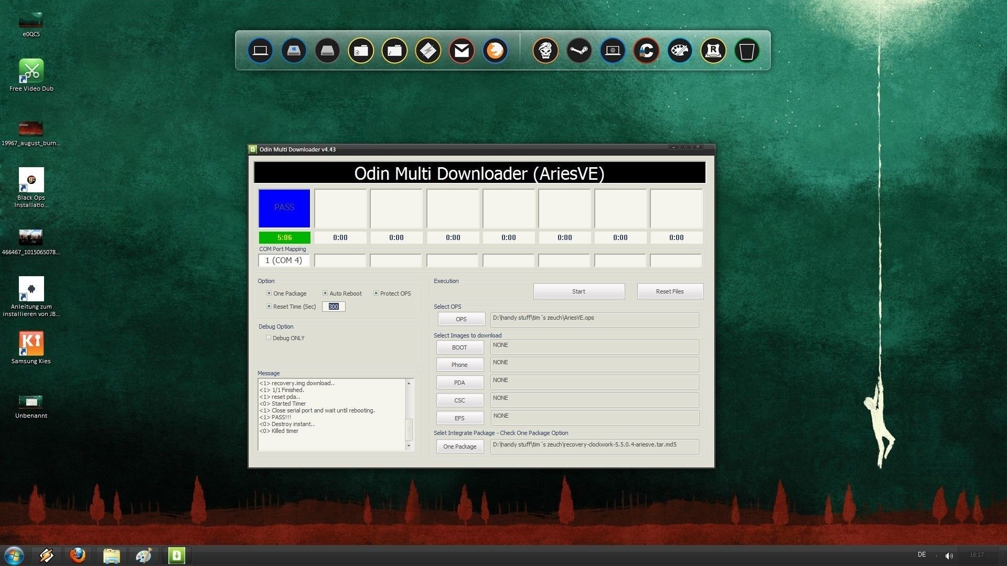Open the Free Video Dub desktop shortcut
Image resolution: width=1007 pixels, height=566 pixels.
pyautogui.click(x=31, y=75)
